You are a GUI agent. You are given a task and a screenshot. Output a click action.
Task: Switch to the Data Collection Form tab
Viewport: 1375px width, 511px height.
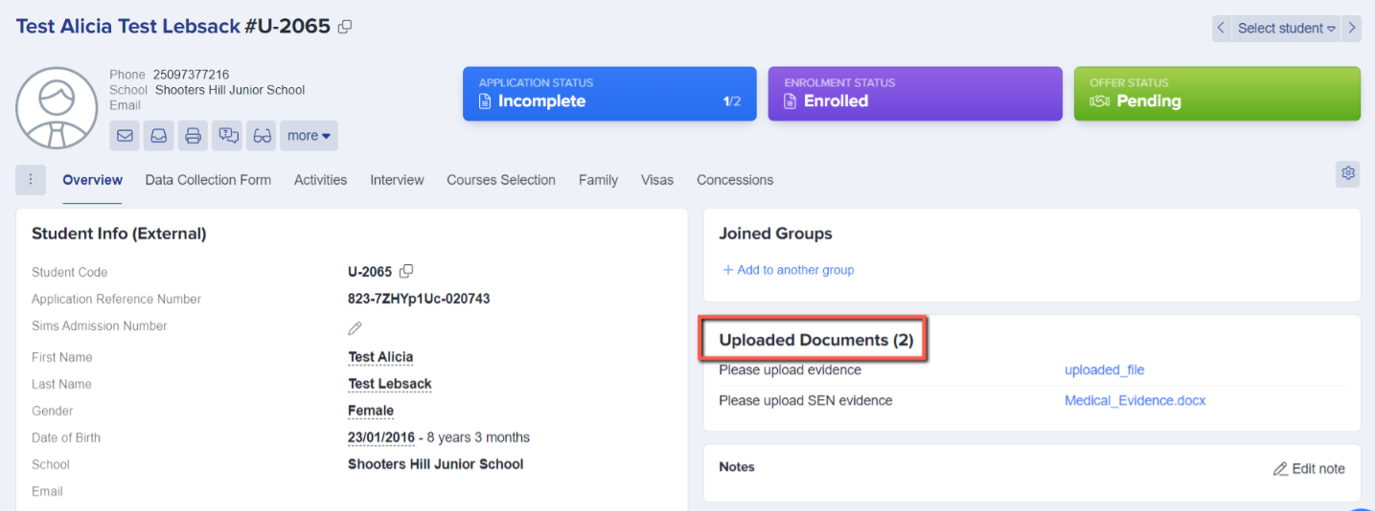tap(208, 180)
